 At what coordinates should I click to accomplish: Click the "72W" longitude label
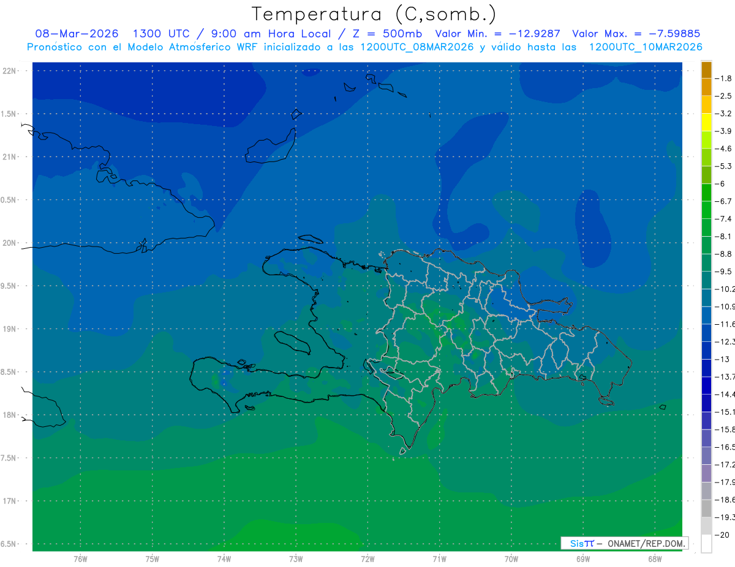point(367,559)
